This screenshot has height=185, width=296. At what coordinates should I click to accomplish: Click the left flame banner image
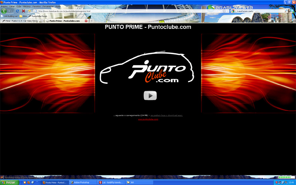[47, 73]
